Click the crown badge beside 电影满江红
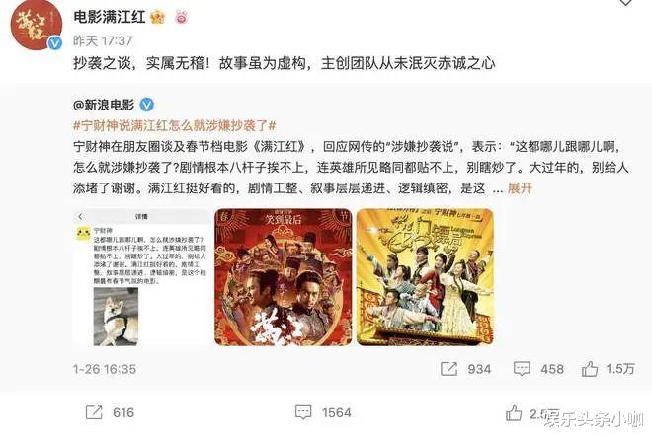The image size is (652, 438). (158, 18)
